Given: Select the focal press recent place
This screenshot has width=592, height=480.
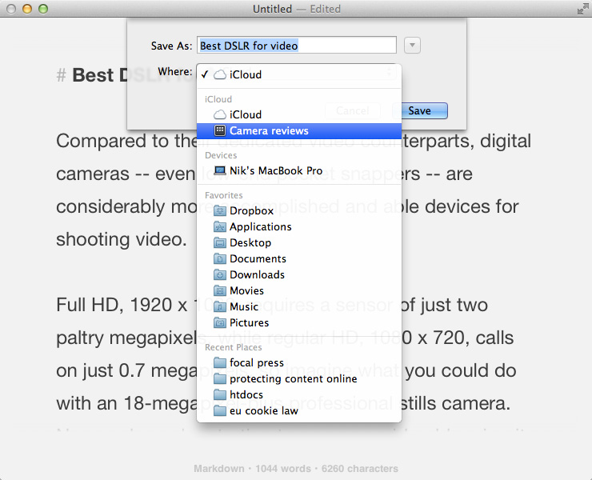Looking at the screenshot, I should pos(256,362).
